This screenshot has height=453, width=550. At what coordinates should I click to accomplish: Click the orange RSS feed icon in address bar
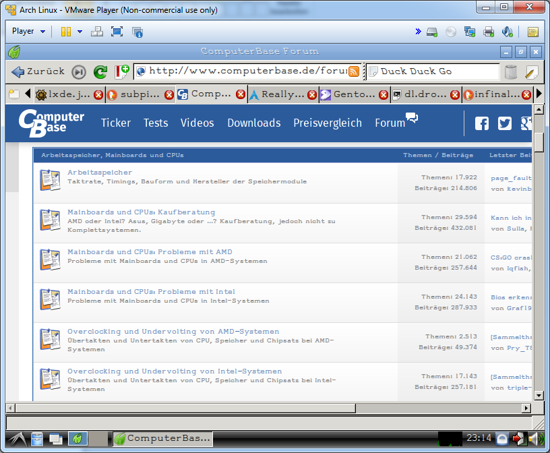(x=354, y=71)
